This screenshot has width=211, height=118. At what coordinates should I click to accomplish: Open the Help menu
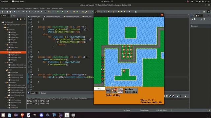pyautogui.click(x=61, y=9)
